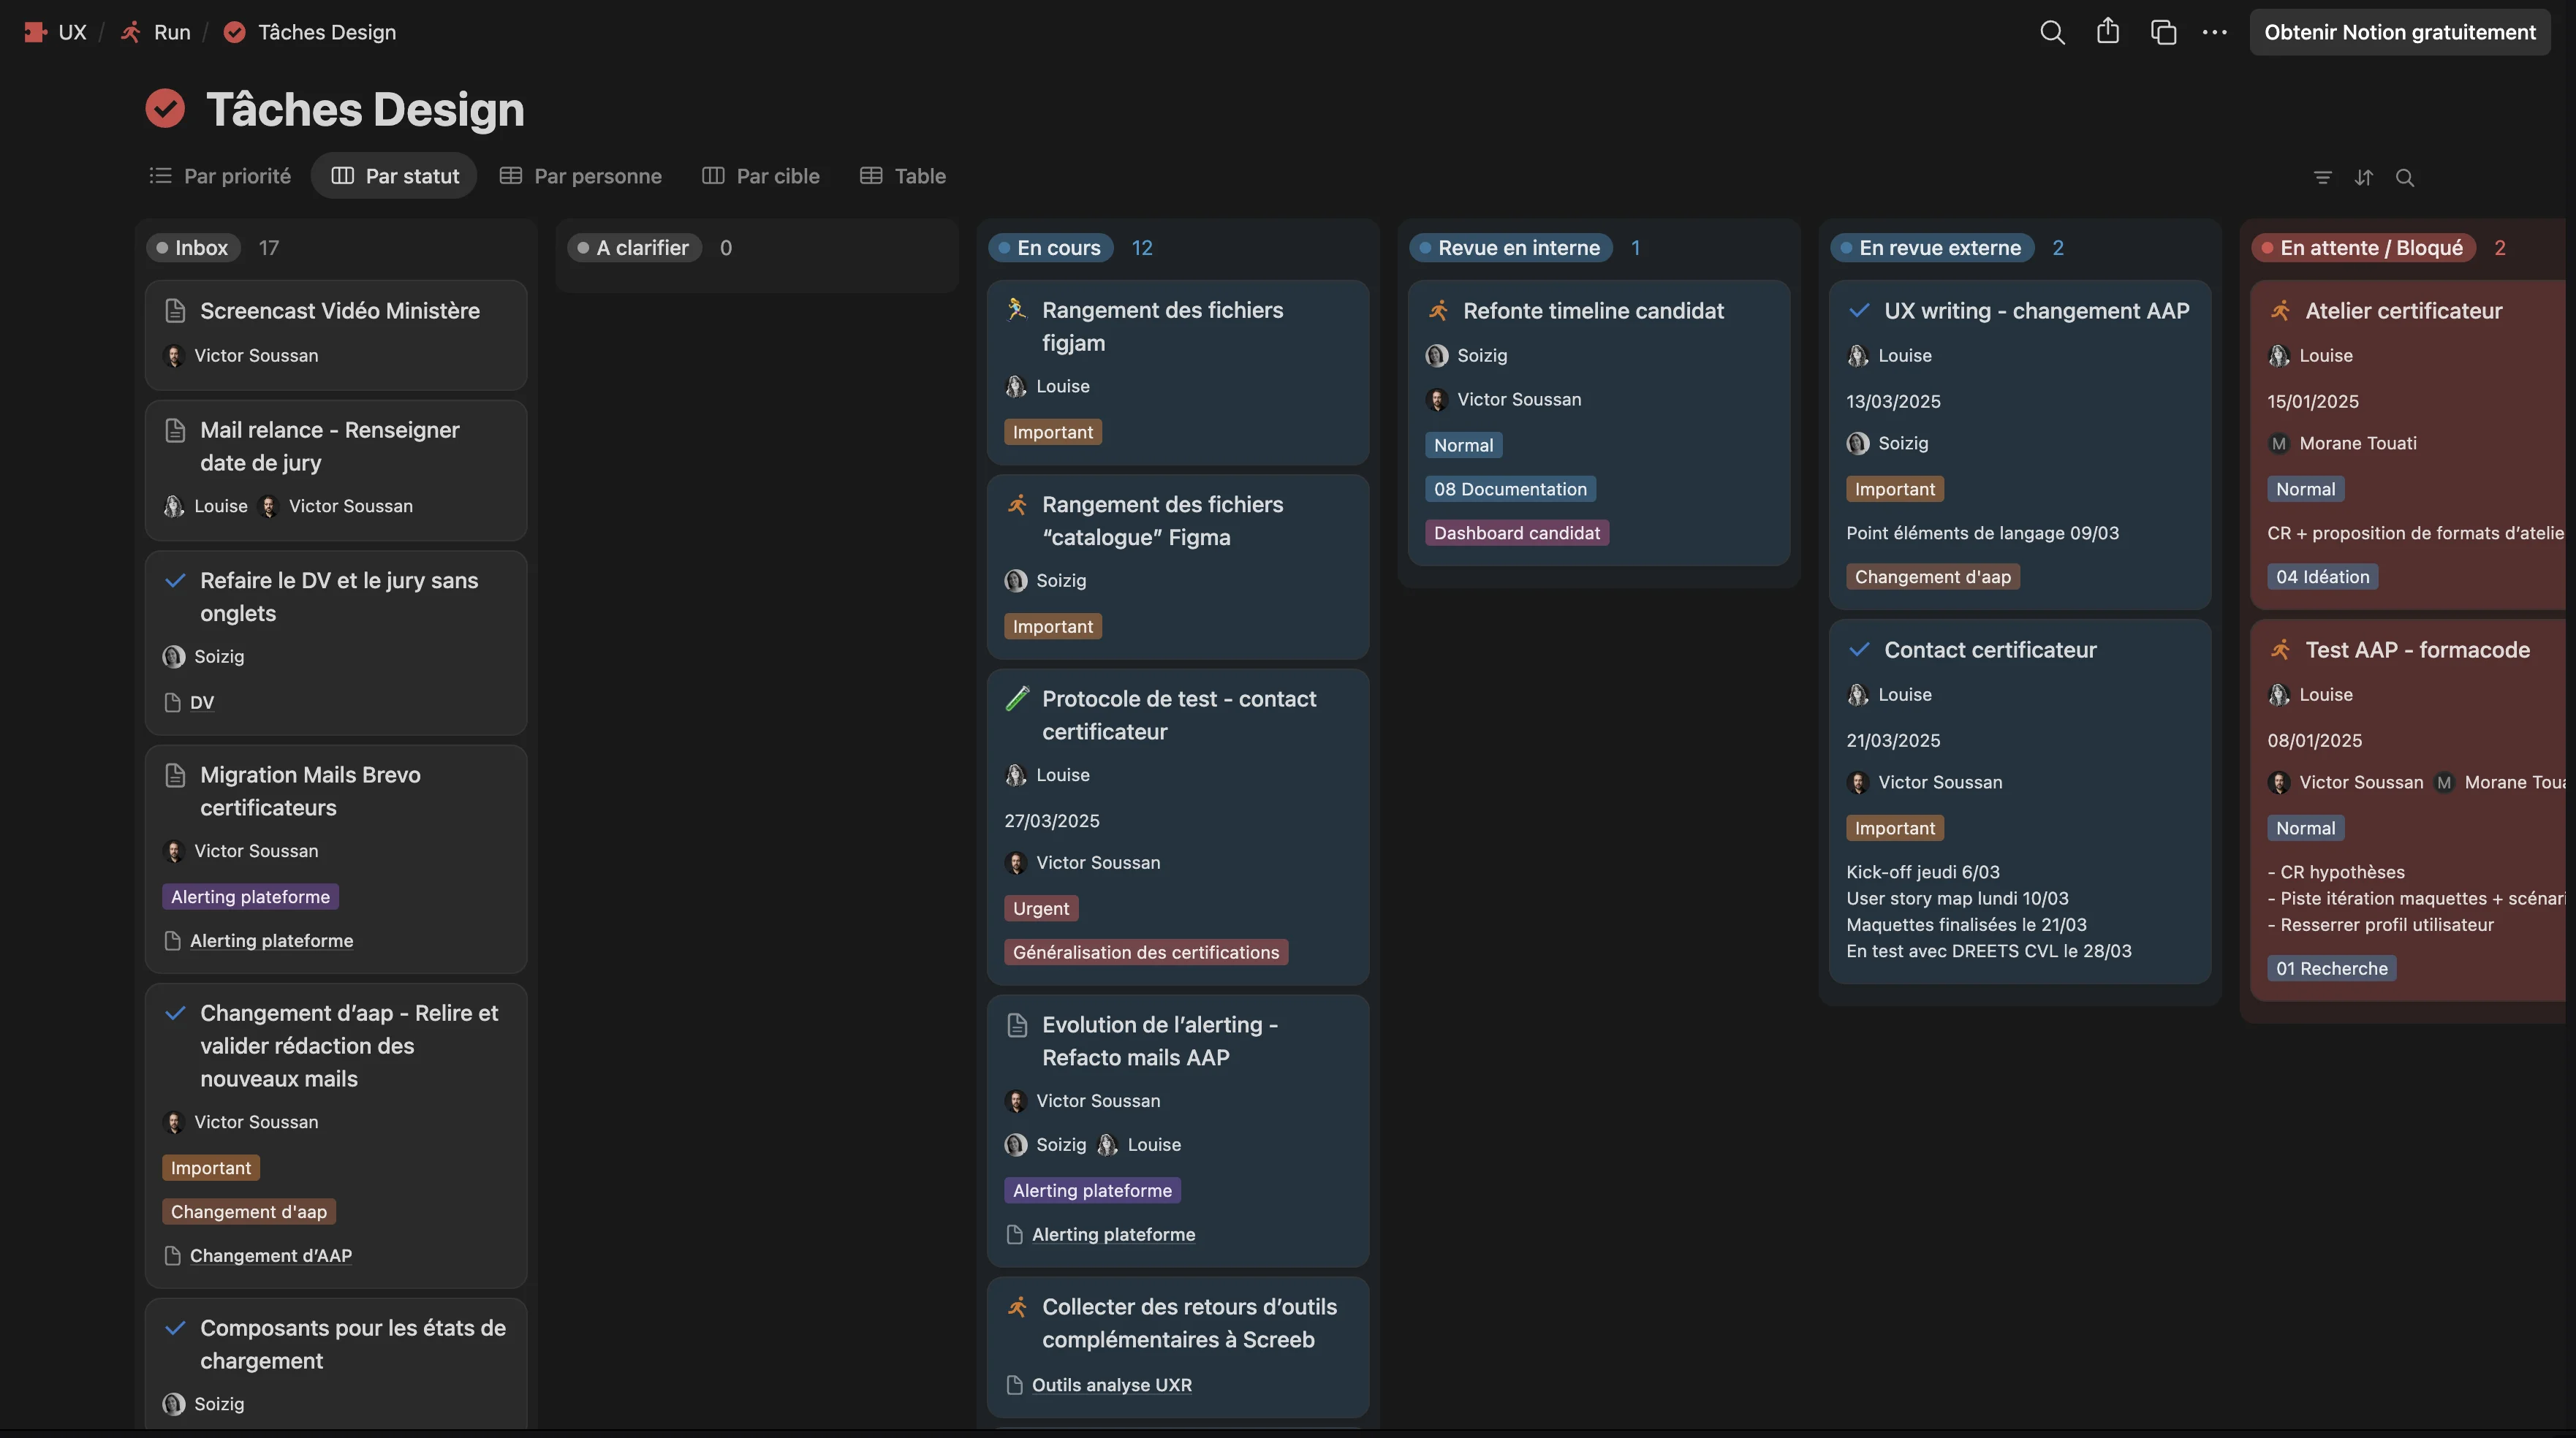Open global search with the magnifier icon
The image size is (2576, 1438).
(2052, 32)
